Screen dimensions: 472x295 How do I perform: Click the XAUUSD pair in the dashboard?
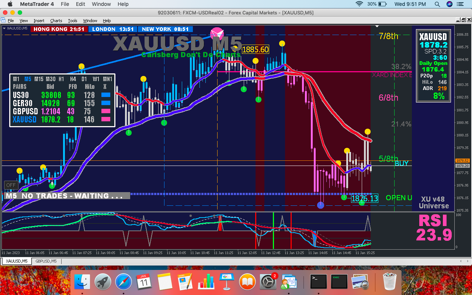click(x=25, y=119)
